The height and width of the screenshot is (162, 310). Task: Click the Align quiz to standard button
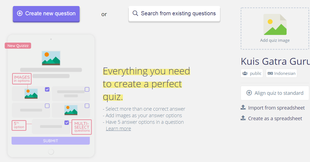tap(275, 93)
